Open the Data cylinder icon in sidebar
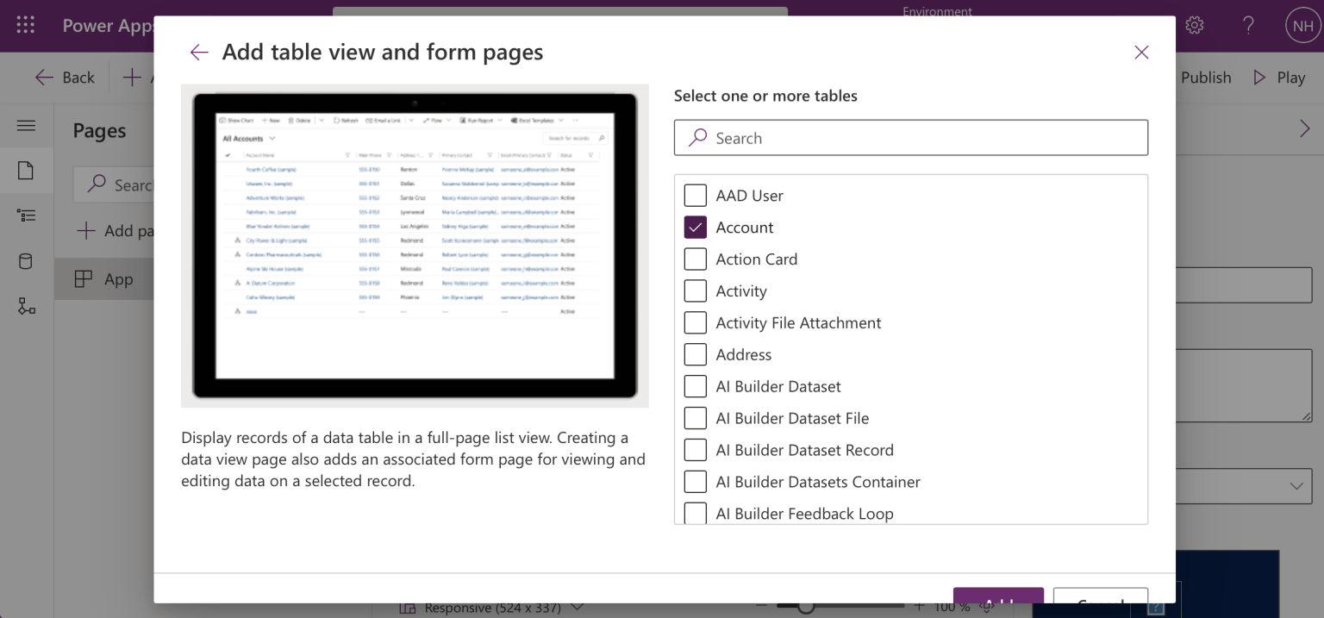This screenshot has height=618, width=1324. (26, 261)
